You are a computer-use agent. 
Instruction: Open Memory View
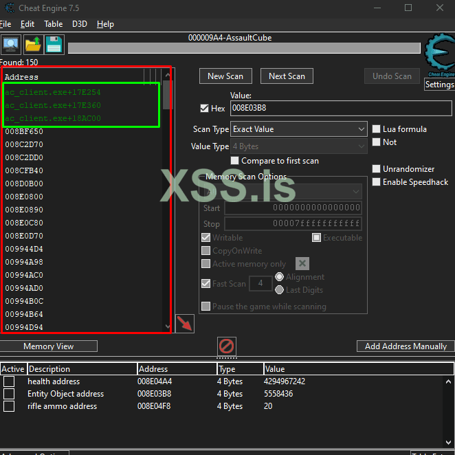(49, 346)
